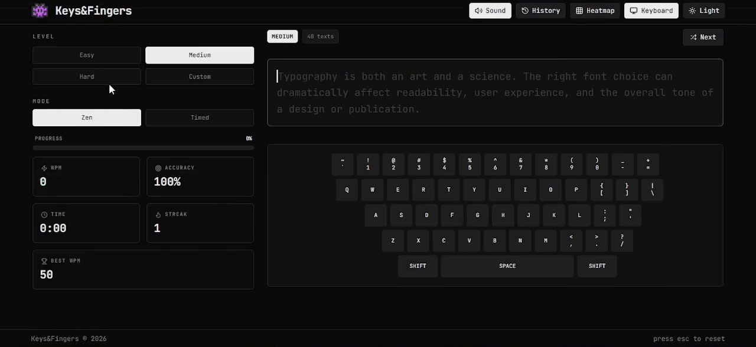Screen dimensions: 756x347
Task: Click the P key on virtual keyboard
Action: pyautogui.click(x=576, y=190)
